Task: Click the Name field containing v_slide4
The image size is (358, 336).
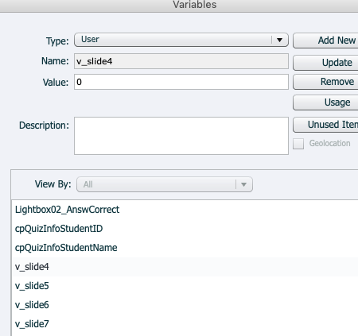Action: [x=181, y=61]
